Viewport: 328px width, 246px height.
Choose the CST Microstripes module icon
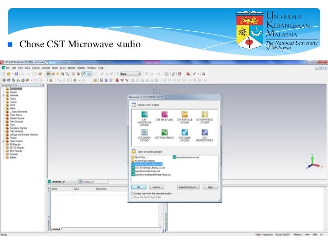coord(205,133)
